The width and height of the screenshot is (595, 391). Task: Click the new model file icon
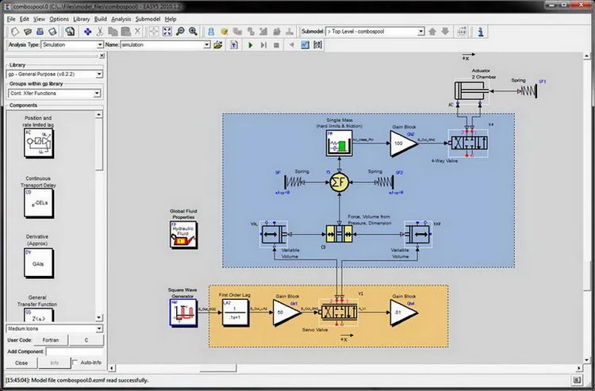click(15, 32)
